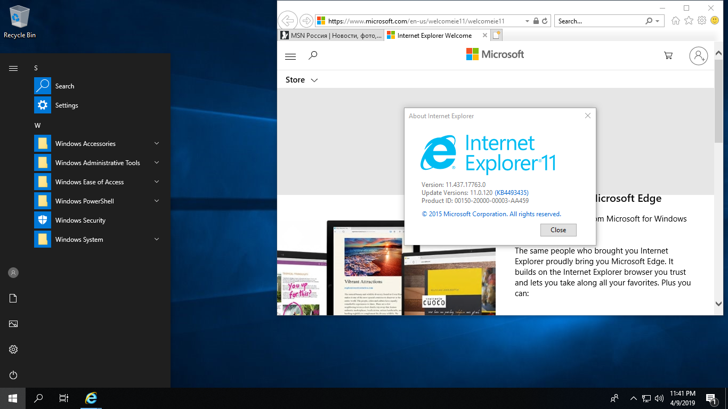Click the Windows Start button
This screenshot has height=409, width=728.
[x=13, y=398]
